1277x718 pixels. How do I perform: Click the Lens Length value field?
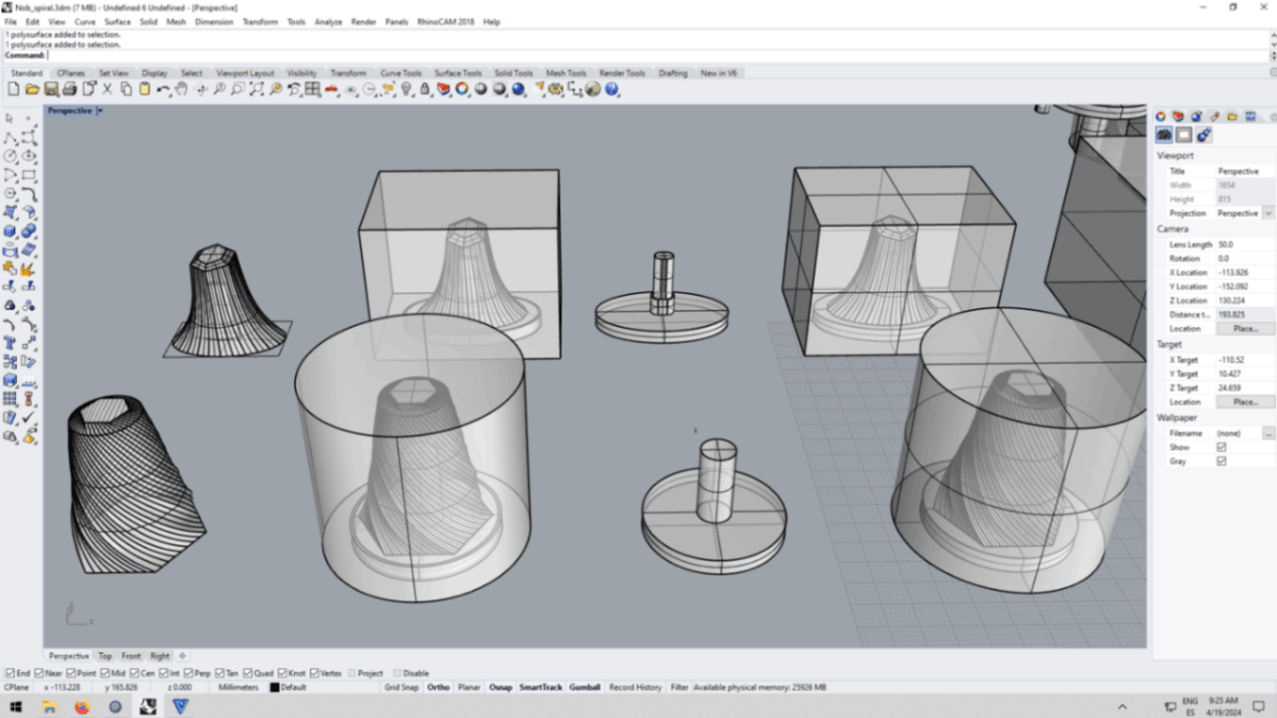(x=1245, y=244)
